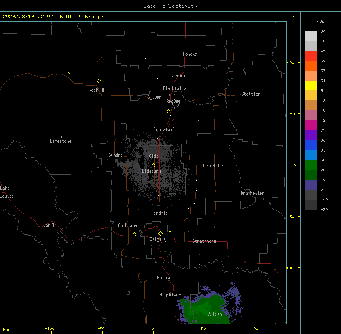This screenshot has width=341, height=334.
Task: Click the Didsbury label
Action: [x=152, y=171]
